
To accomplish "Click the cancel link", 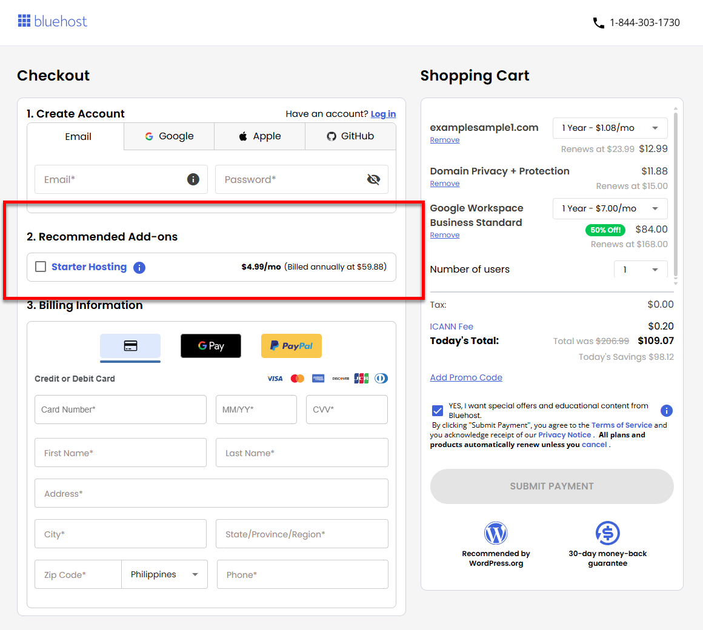I will pos(594,445).
